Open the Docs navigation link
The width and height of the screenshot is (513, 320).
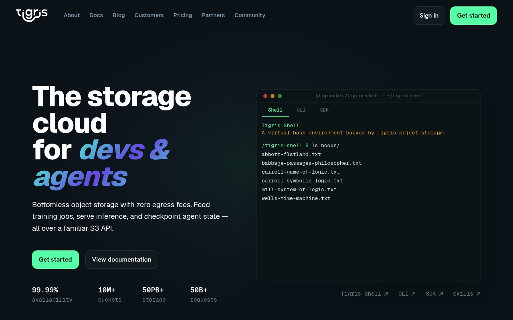point(96,15)
